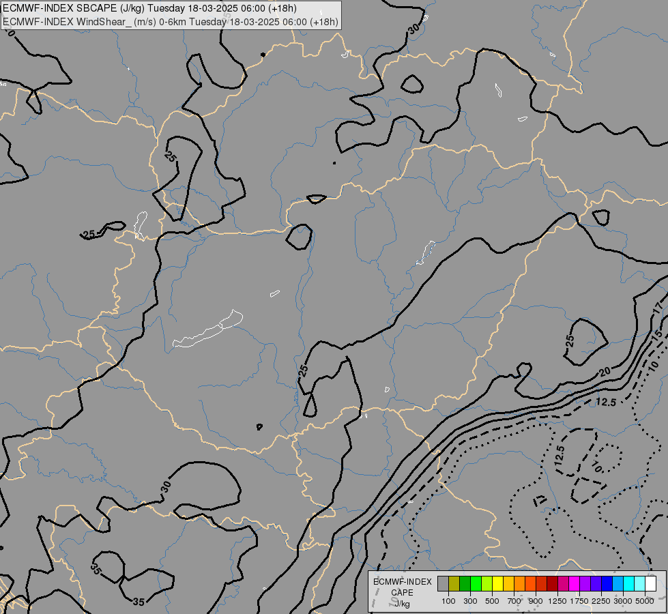668x614 pixels.
Task: Select the dark red legend swatch
Action: 552,584
